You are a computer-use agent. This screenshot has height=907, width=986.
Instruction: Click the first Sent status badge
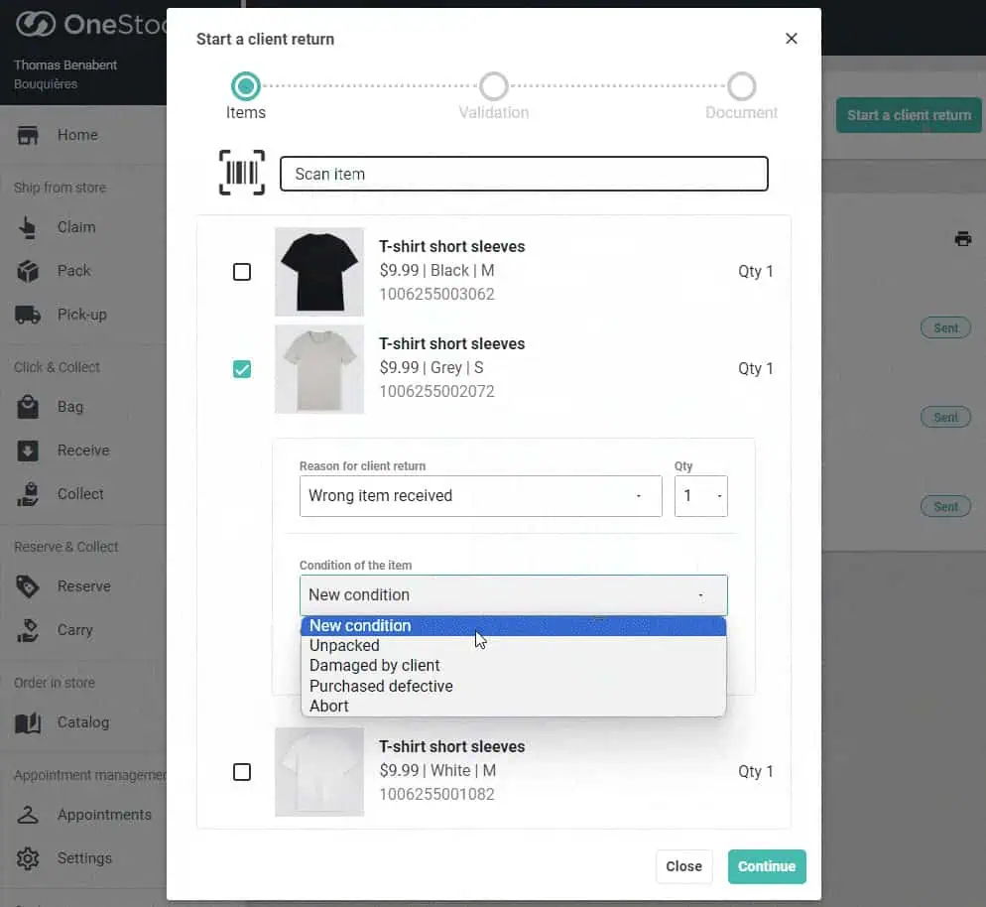(x=945, y=327)
